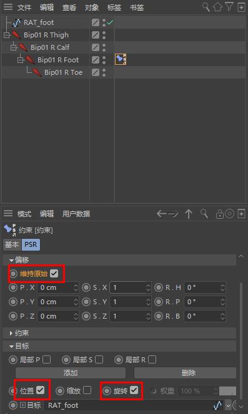
Task: Toggle layer box for Bip01 R Thigh
Action: coord(96,35)
